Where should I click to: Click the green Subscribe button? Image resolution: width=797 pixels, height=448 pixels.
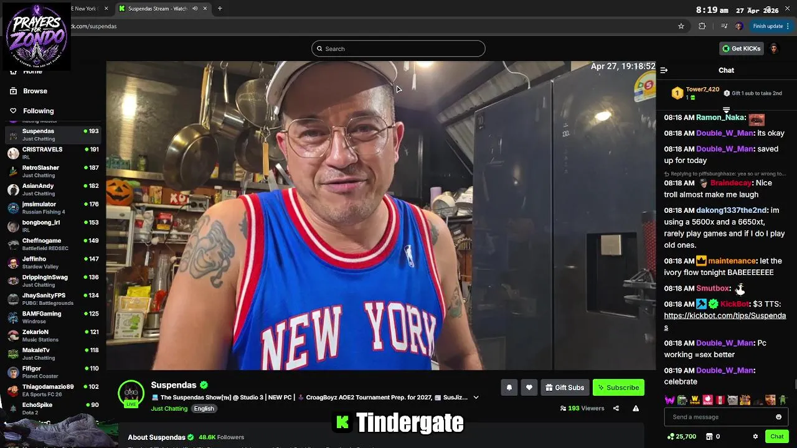coord(618,388)
